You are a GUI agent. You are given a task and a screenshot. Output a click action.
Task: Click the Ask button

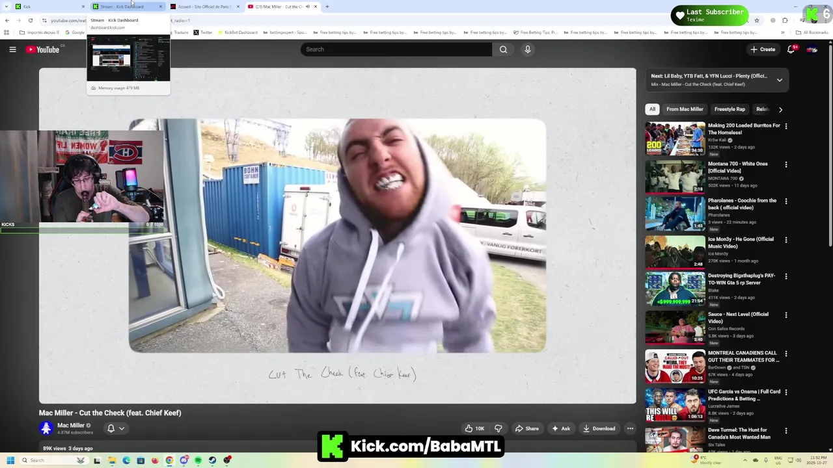coord(561,428)
